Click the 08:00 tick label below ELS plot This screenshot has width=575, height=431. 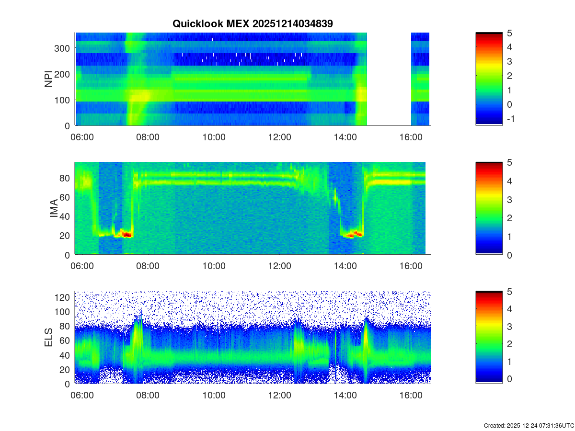pyautogui.click(x=148, y=396)
